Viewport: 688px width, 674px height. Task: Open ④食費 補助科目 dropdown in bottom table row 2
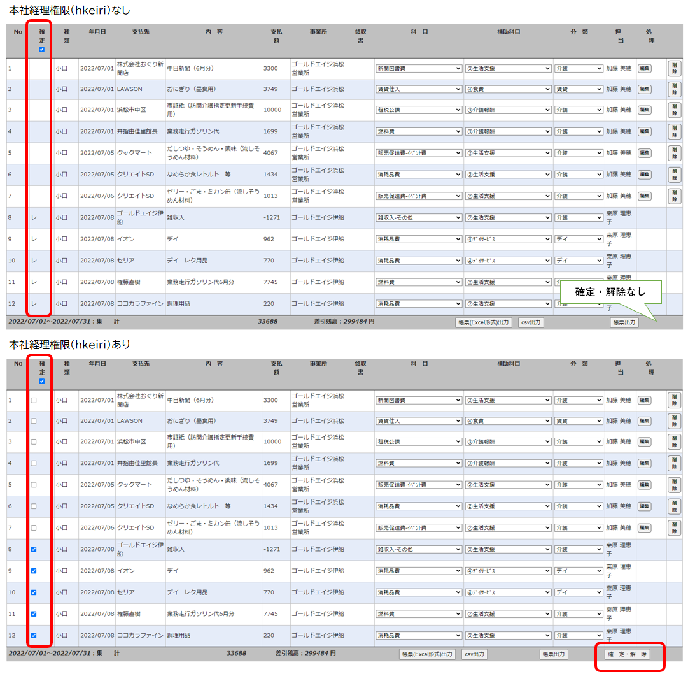508,421
